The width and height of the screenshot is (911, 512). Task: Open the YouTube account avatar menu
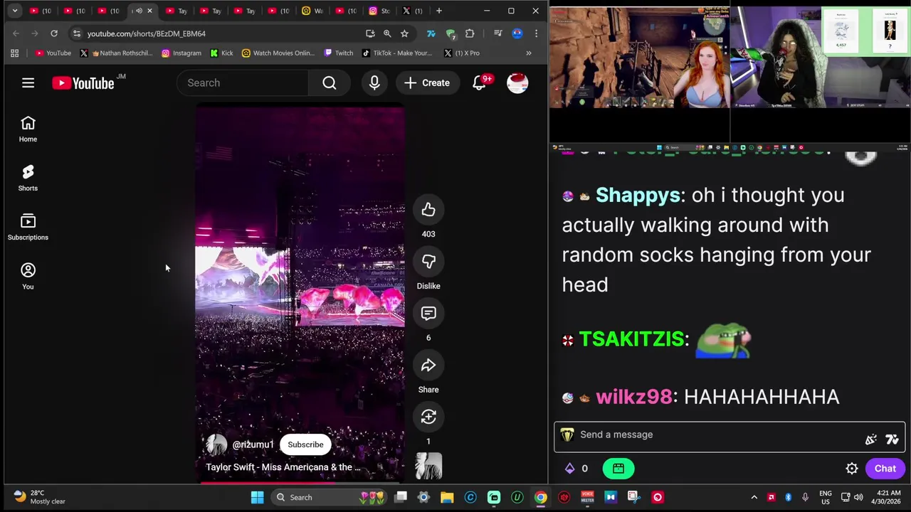[517, 83]
